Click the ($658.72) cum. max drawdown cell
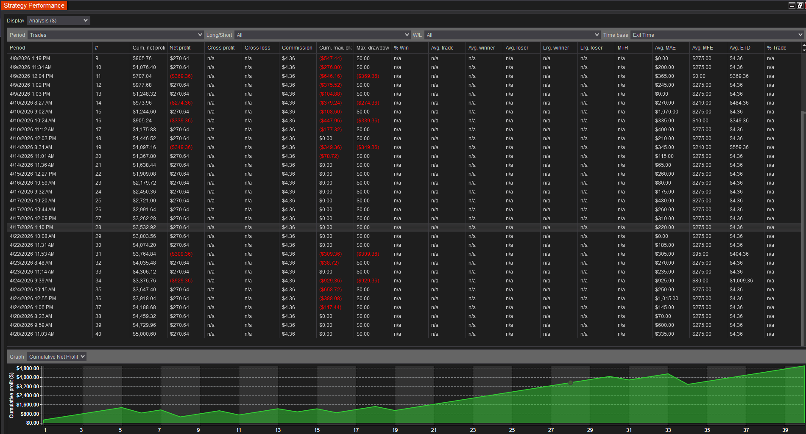This screenshot has height=434, width=806. pyautogui.click(x=335, y=290)
